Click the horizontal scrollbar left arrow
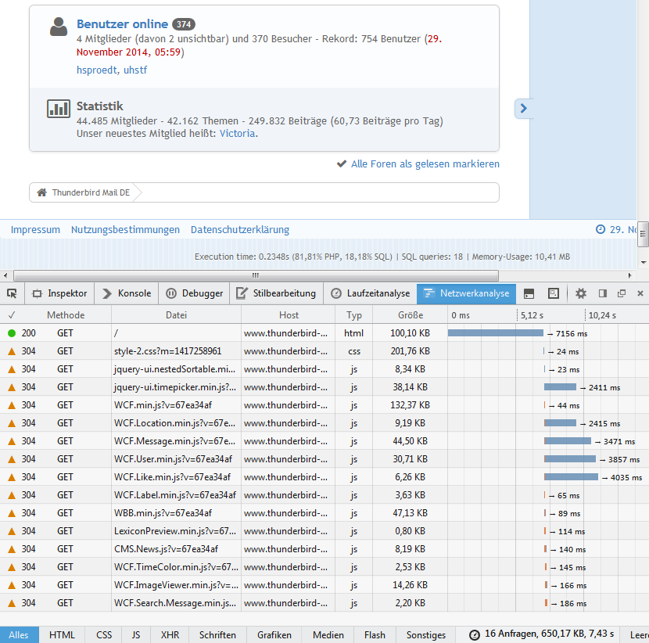 (5, 275)
